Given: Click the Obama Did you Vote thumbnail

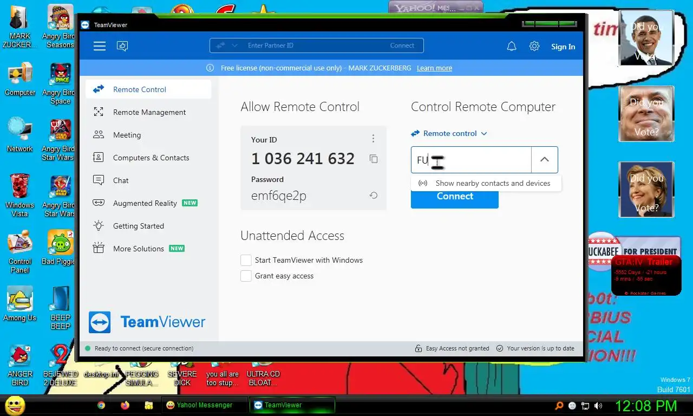Looking at the screenshot, I should tap(646, 37).
